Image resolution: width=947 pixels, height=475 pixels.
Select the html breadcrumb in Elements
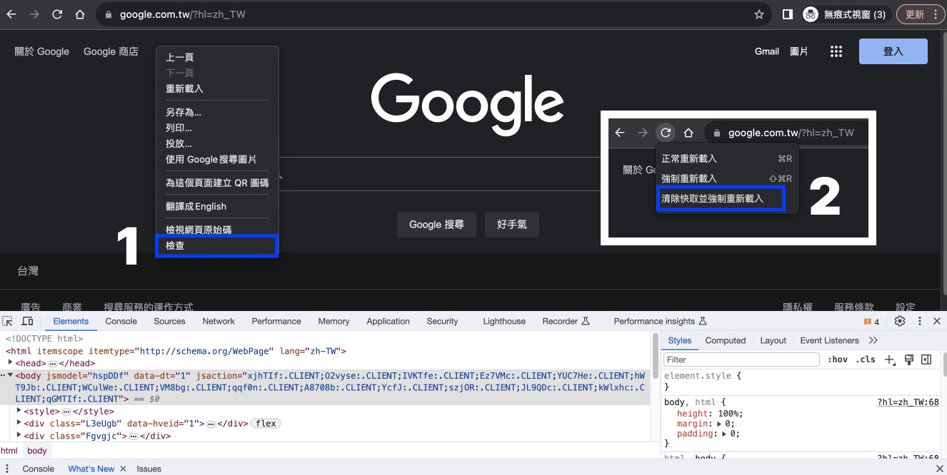click(x=9, y=451)
